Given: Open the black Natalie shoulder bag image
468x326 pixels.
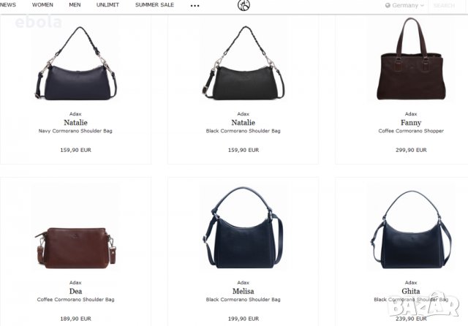Looking at the screenshot, I should point(244,64).
